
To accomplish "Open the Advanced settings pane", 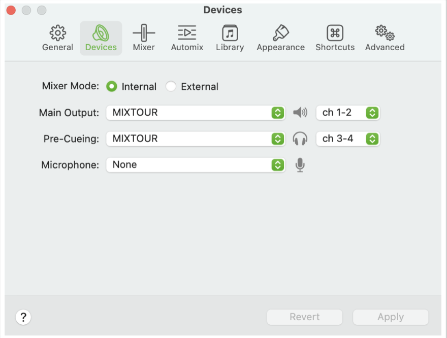I will click(x=385, y=38).
